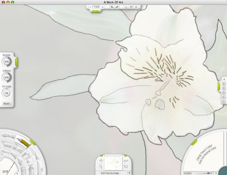Click the second square in right panel
This screenshot has width=227, height=175.
[224, 88]
